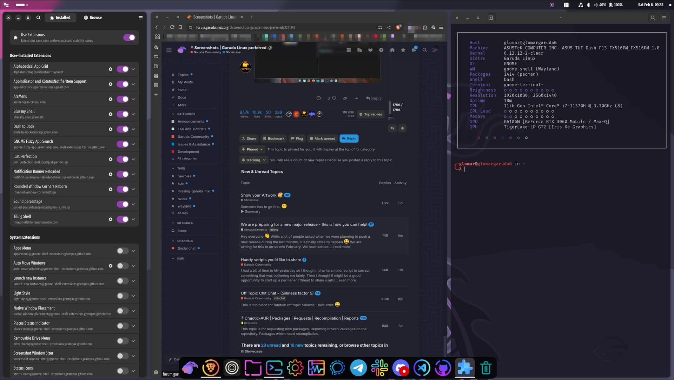Turn off Just Perfection extension
This screenshot has width=674, height=380.
[x=123, y=159]
